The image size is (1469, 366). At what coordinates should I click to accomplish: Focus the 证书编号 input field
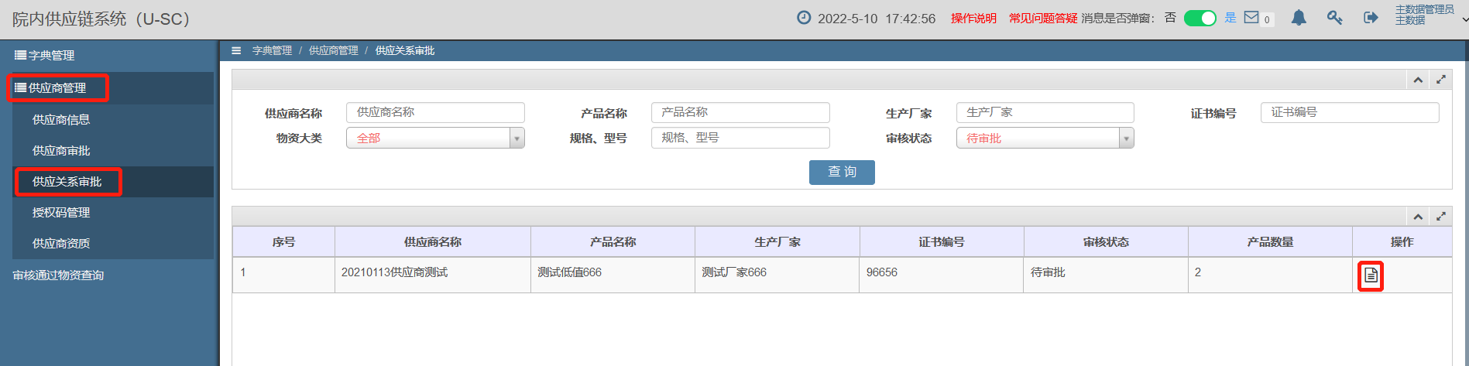click(x=1350, y=112)
